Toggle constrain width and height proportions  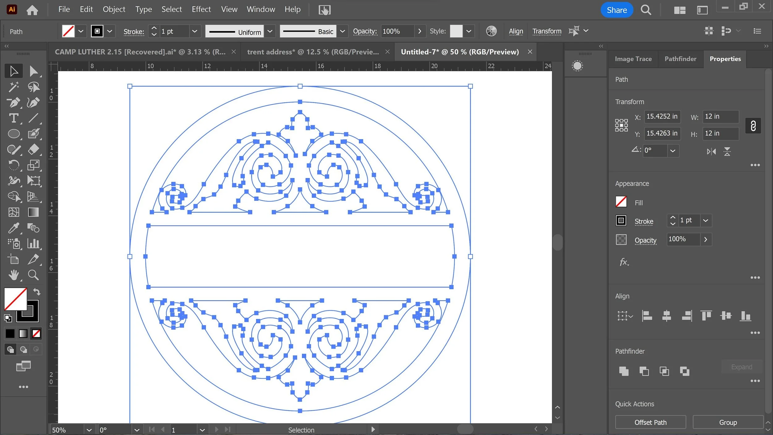[x=753, y=126]
